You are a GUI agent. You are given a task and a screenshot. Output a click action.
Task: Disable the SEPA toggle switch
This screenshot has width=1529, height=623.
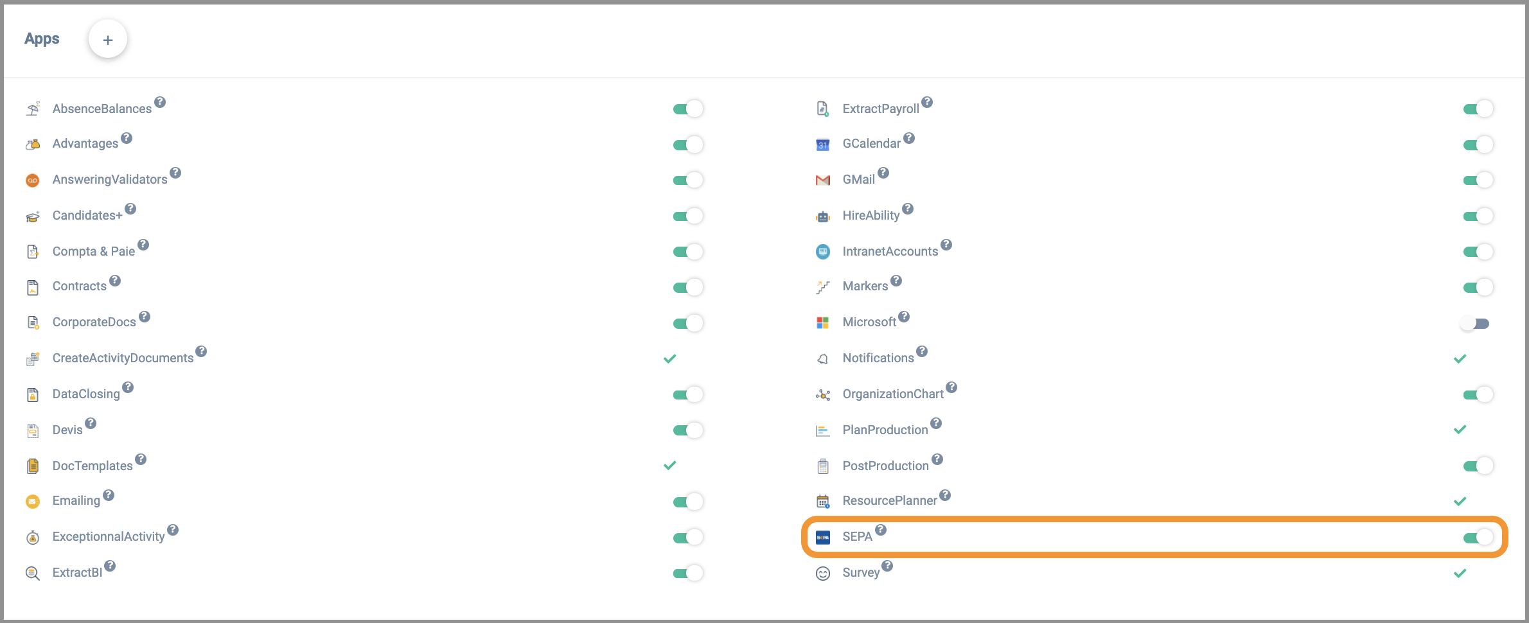(x=1478, y=538)
